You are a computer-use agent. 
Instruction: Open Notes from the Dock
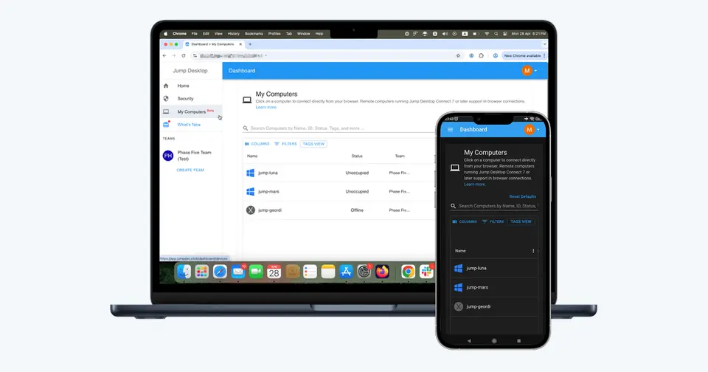point(328,272)
